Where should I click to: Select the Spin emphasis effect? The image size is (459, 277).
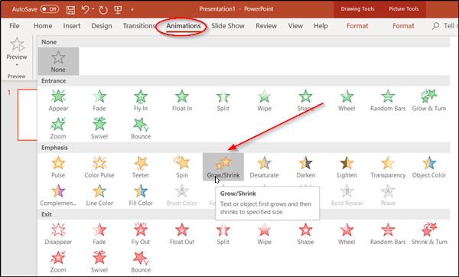182,167
